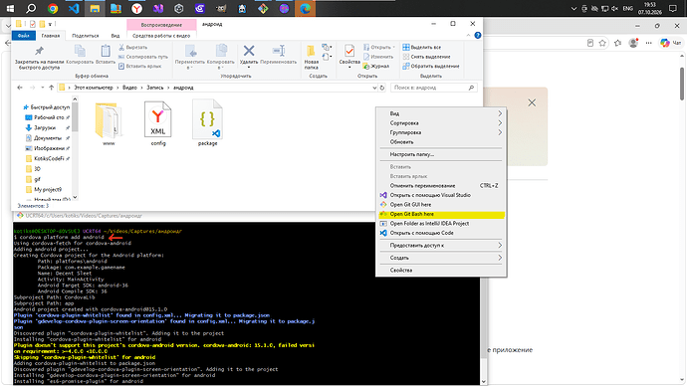Open the Copy to (Копировать в) dropdown
The width and height of the screenshot is (687, 386).
pyautogui.click(x=221, y=58)
